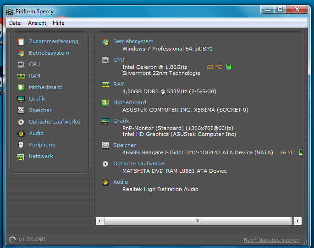Image resolution: width=314 pixels, height=248 pixels.
Task: Click the horizontal scrollbar left arrow
Action: tap(99, 221)
